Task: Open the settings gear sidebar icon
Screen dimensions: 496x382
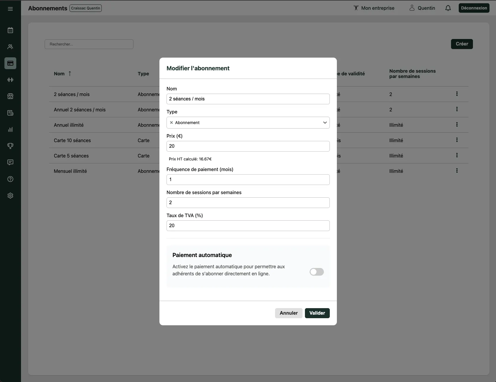Action: click(x=10, y=196)
